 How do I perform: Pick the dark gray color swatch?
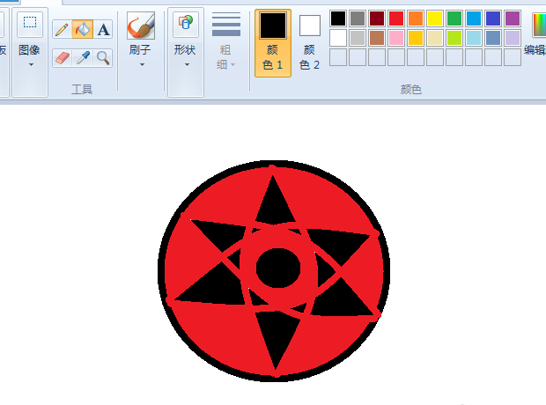tap(358, 18)
